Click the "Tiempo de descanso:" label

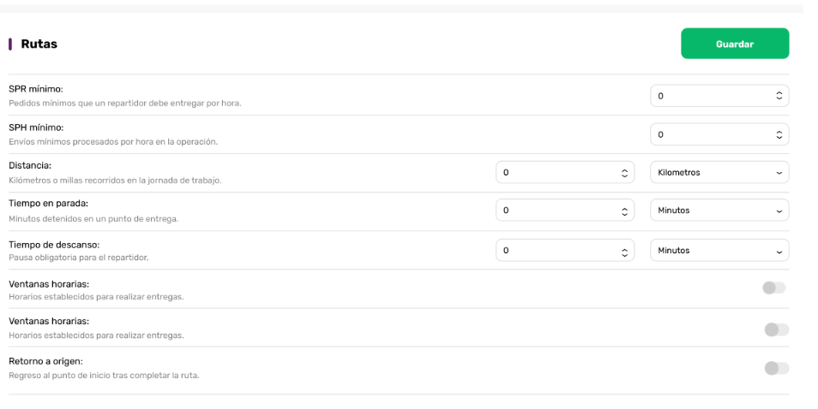tap(54, 245)
